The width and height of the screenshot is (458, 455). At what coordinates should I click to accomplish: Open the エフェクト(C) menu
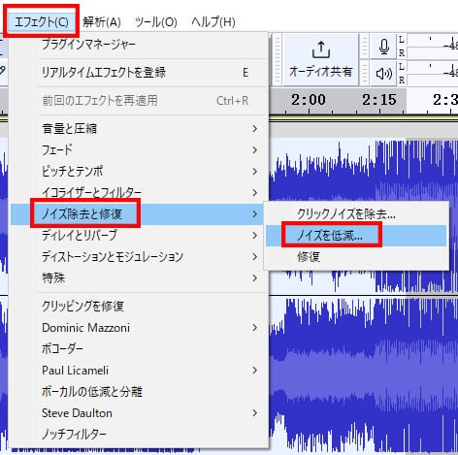pyautogui.click(x=42, y=21)
